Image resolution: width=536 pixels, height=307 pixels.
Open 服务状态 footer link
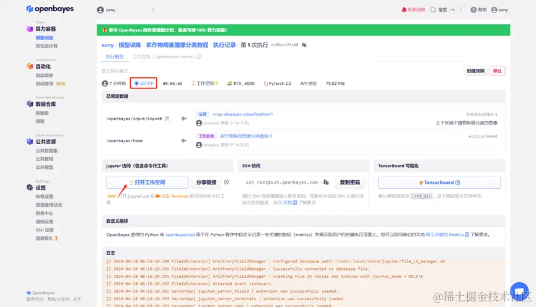click(35, 299)
